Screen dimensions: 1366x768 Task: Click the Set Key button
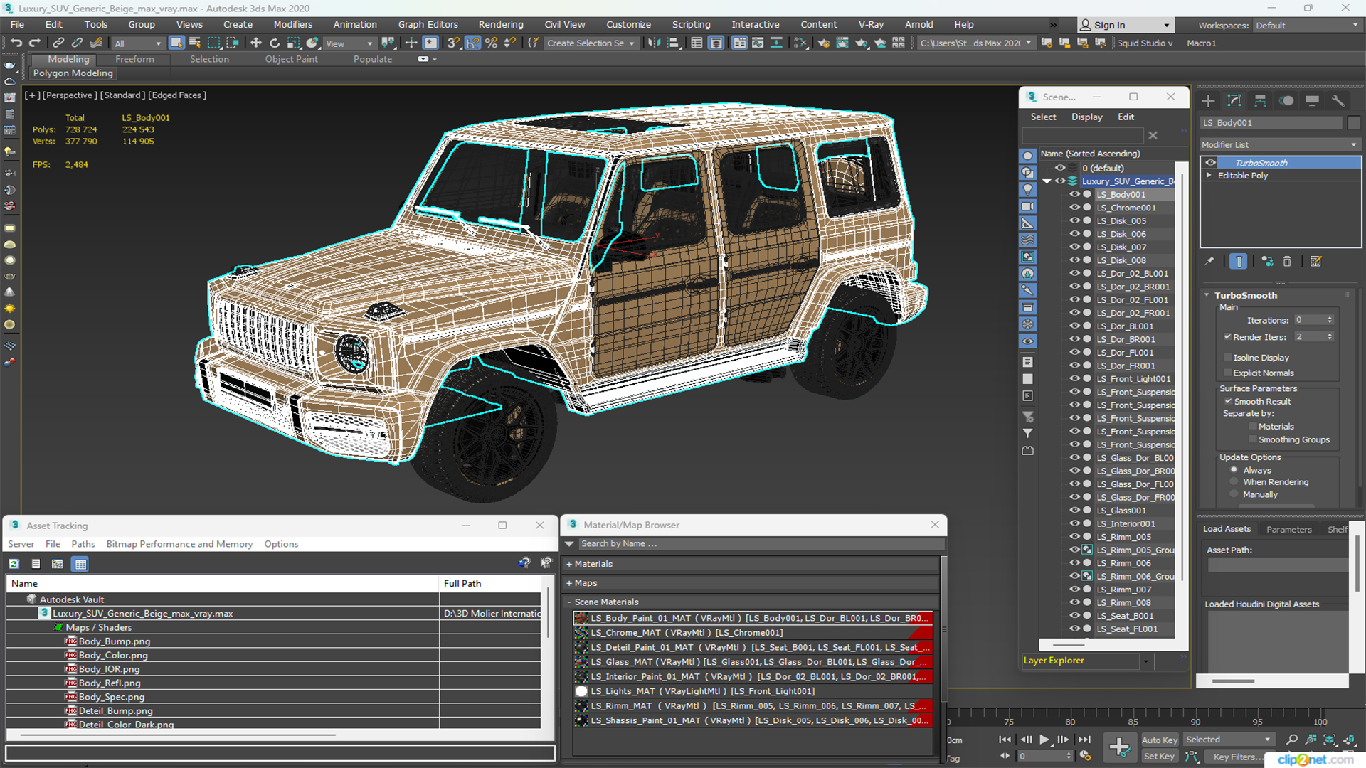[1159, 757]
